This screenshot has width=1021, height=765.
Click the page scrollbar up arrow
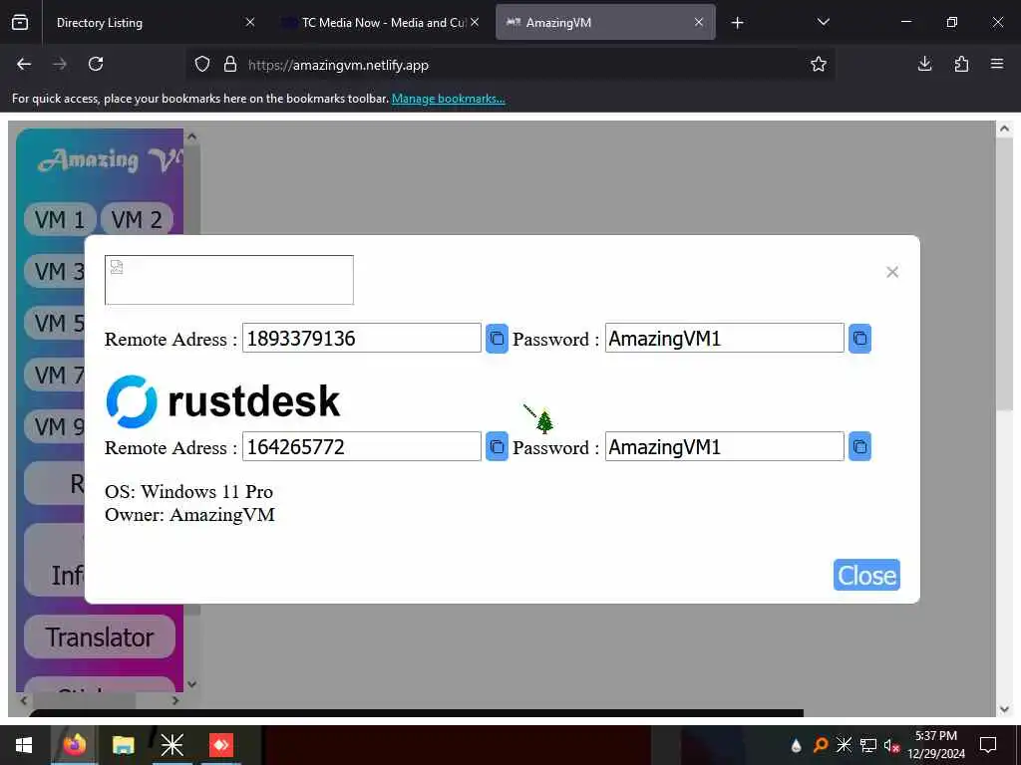pyautogui.click(x=1004, y=128)
